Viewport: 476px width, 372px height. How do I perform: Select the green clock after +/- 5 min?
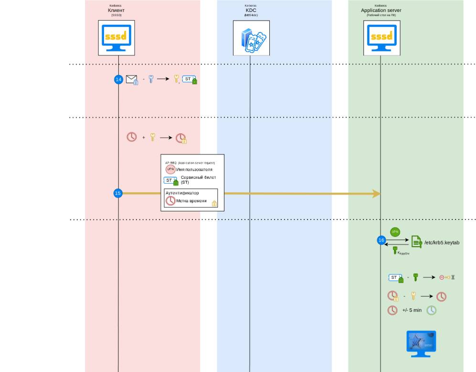431,310
